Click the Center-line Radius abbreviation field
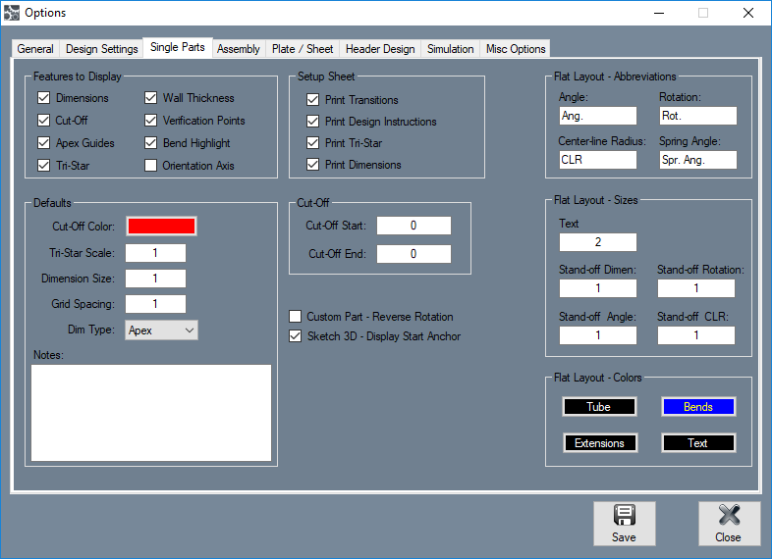Screen dimensions: 772x559 [598, 160]
